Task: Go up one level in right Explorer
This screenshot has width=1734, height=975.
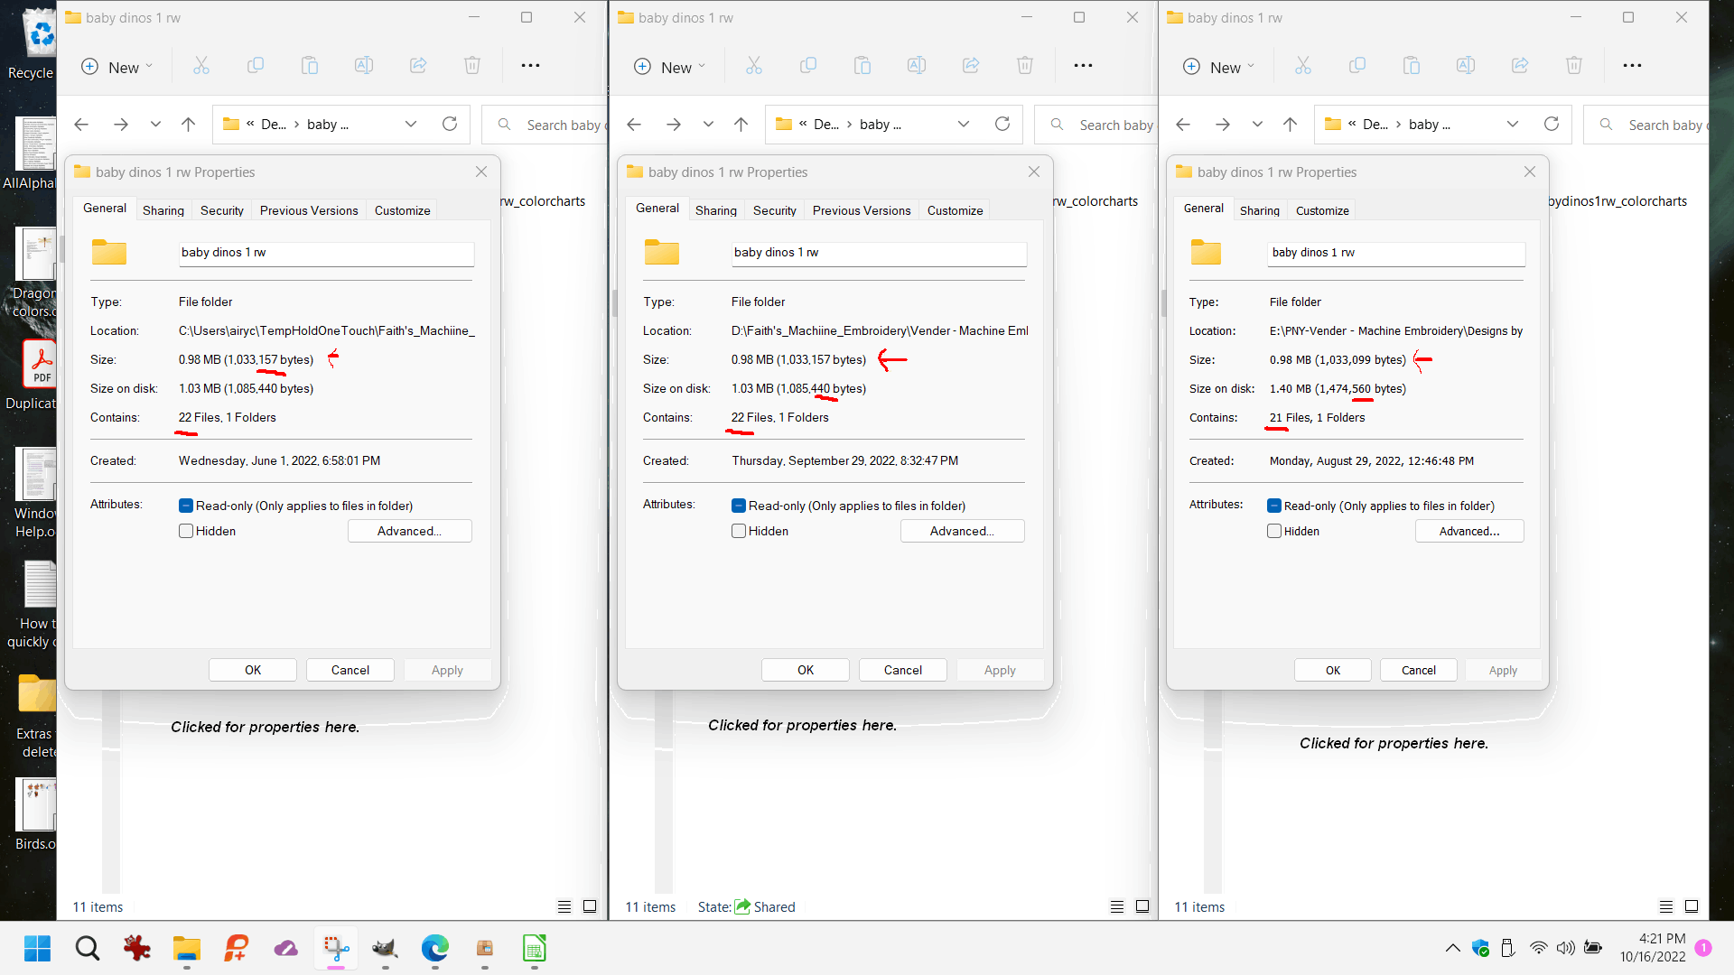Action: coord(1290,125)
